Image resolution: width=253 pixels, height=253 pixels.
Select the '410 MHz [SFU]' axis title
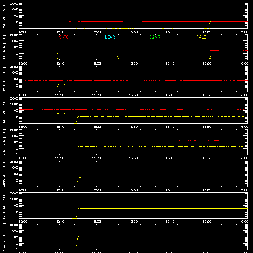[x=4, y=47]
